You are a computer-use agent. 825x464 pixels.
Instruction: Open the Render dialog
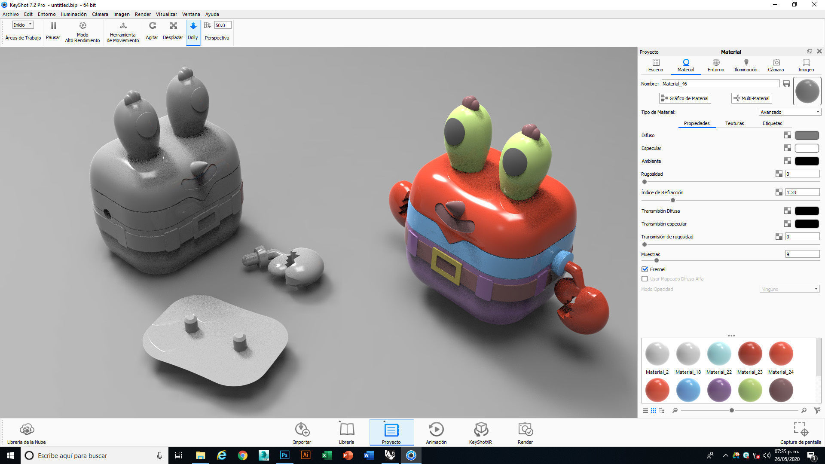coord(526,433)
